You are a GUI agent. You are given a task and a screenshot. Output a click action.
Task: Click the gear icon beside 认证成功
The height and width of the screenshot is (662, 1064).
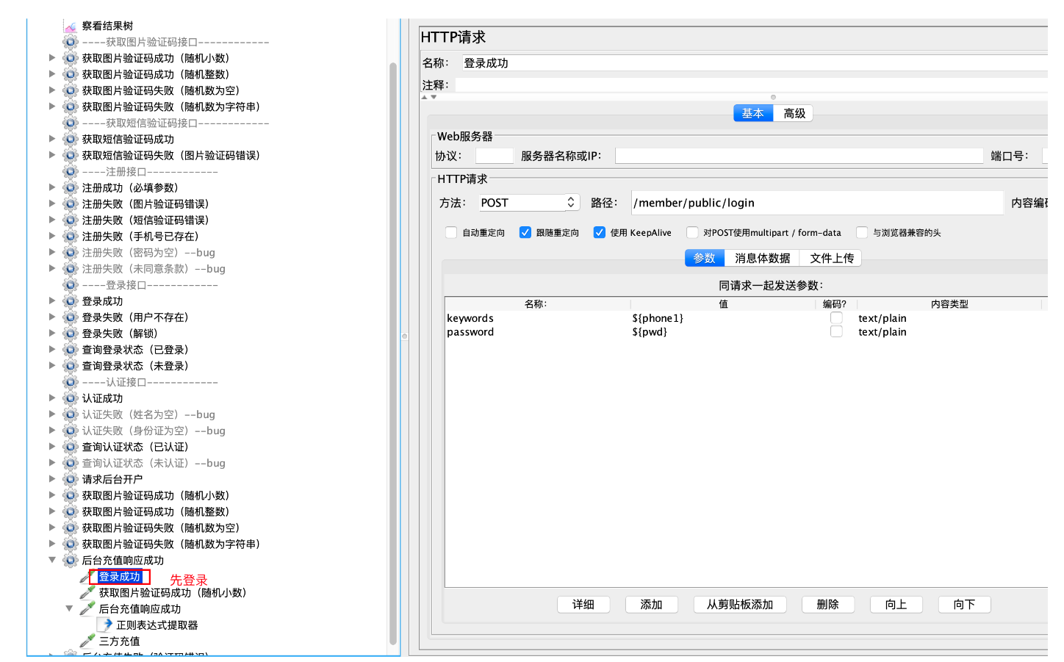tap(71, 398)
